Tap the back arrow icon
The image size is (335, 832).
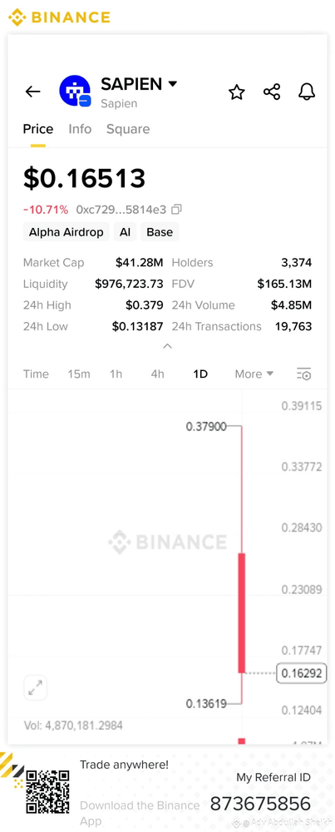[x=33, y=92]
